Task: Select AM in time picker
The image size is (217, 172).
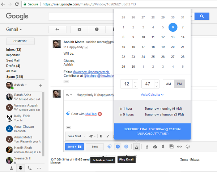Action: click(169, 84)
